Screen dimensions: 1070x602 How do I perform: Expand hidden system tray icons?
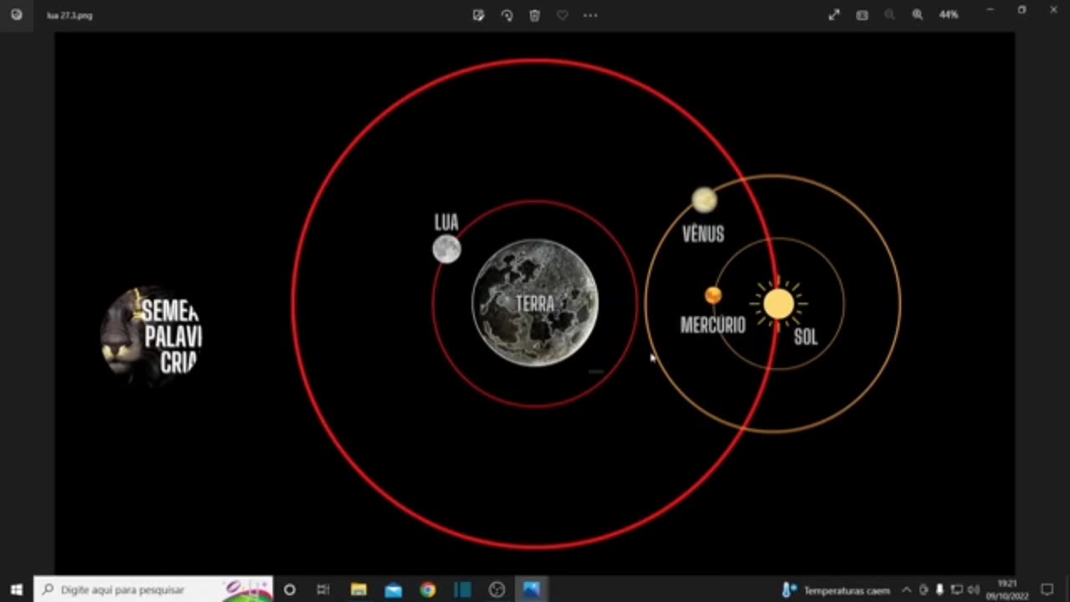pos(906,590)
